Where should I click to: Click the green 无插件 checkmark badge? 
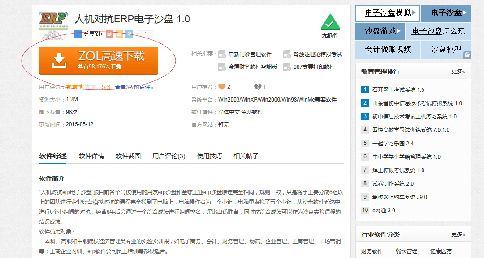click(x=330, y=23)
